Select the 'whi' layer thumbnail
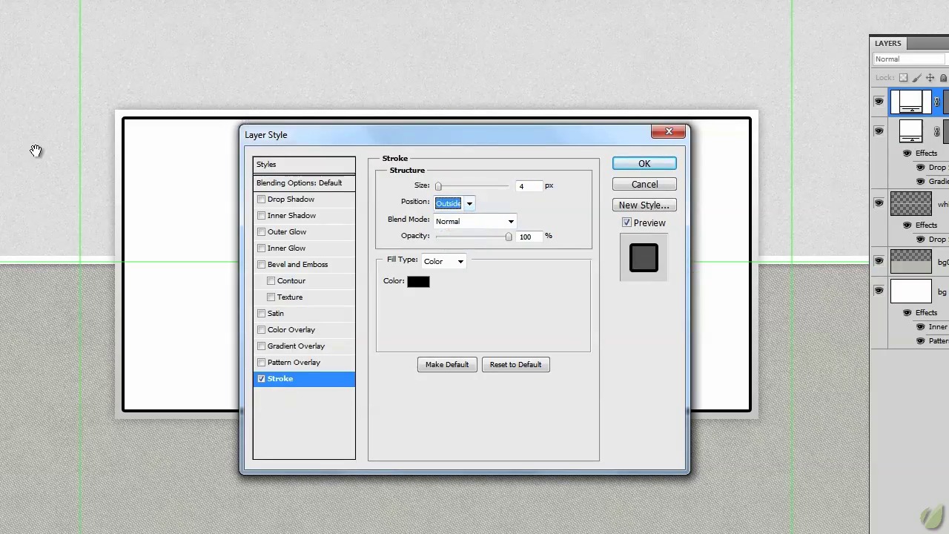Image resolution: width=949 pixels, height=534 pixels. click(910, 203)
